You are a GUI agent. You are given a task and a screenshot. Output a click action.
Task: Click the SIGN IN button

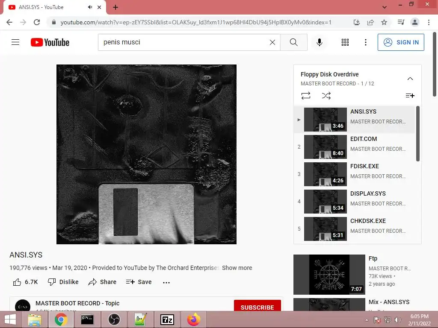tap(401, 42)
